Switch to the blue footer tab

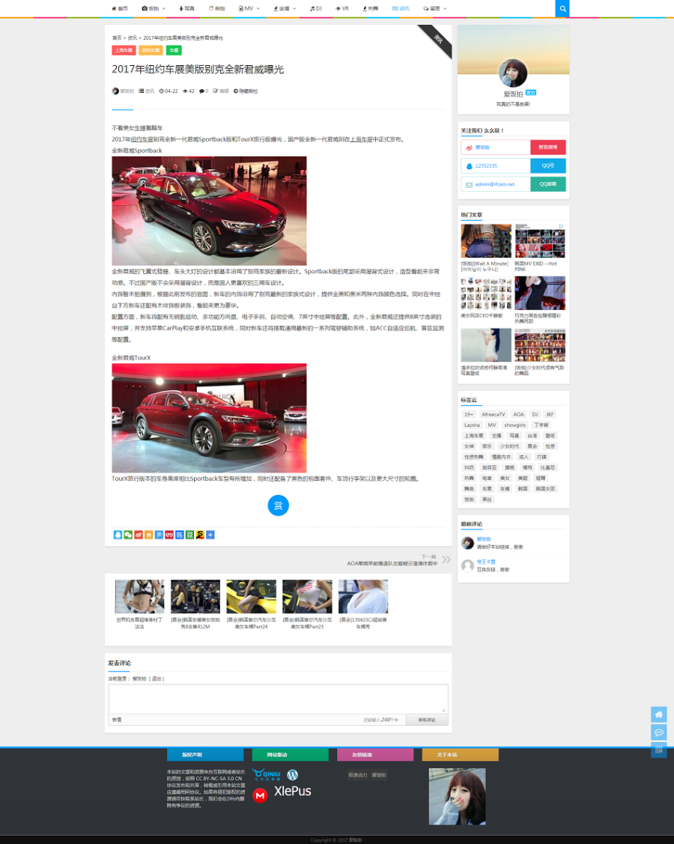205,755
